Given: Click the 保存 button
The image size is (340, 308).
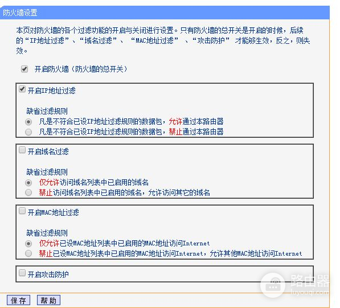Looking at the screenshot, I should pyautogui.click(x=18, y=301).
